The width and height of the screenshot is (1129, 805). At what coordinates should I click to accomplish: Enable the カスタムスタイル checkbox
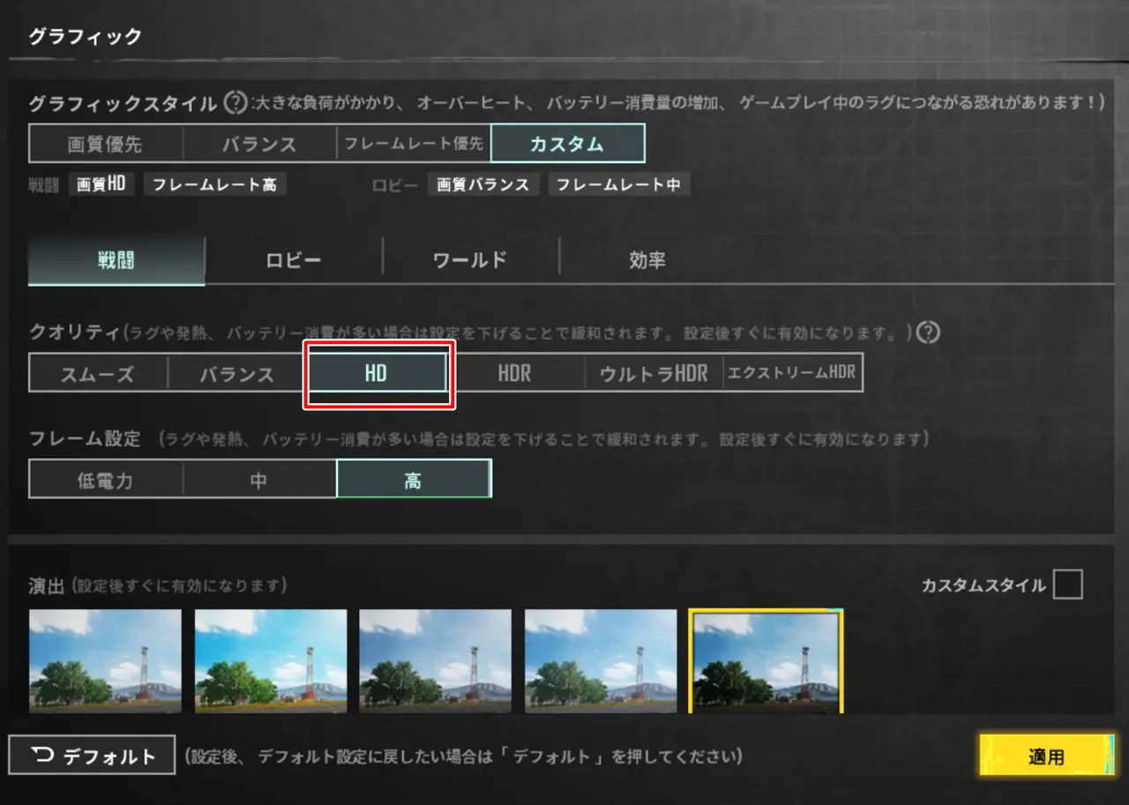click(1067, 585)
